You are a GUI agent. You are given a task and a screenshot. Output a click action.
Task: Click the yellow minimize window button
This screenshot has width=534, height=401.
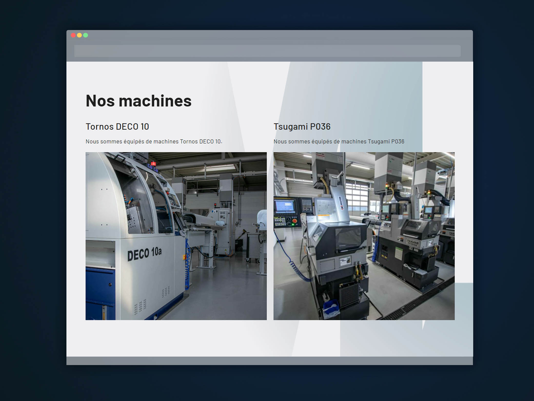[80, 35]
